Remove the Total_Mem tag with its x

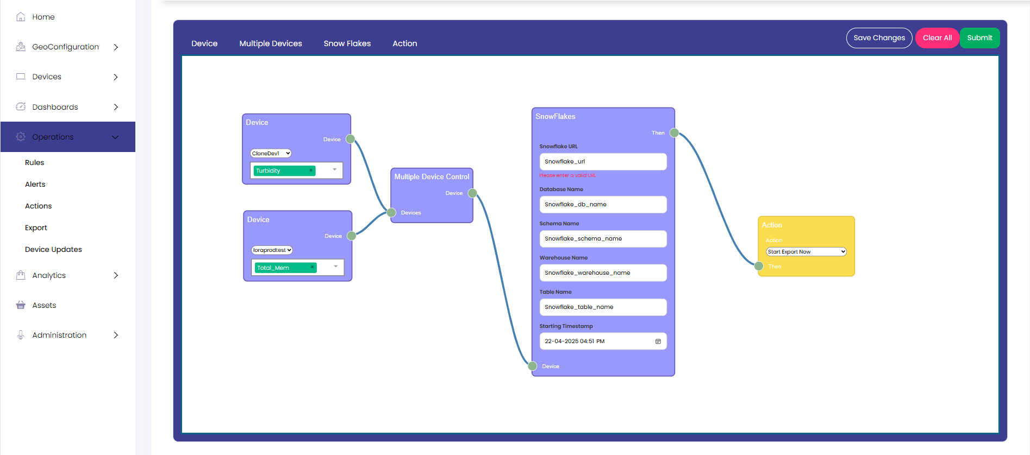click(x=312, y=267)
